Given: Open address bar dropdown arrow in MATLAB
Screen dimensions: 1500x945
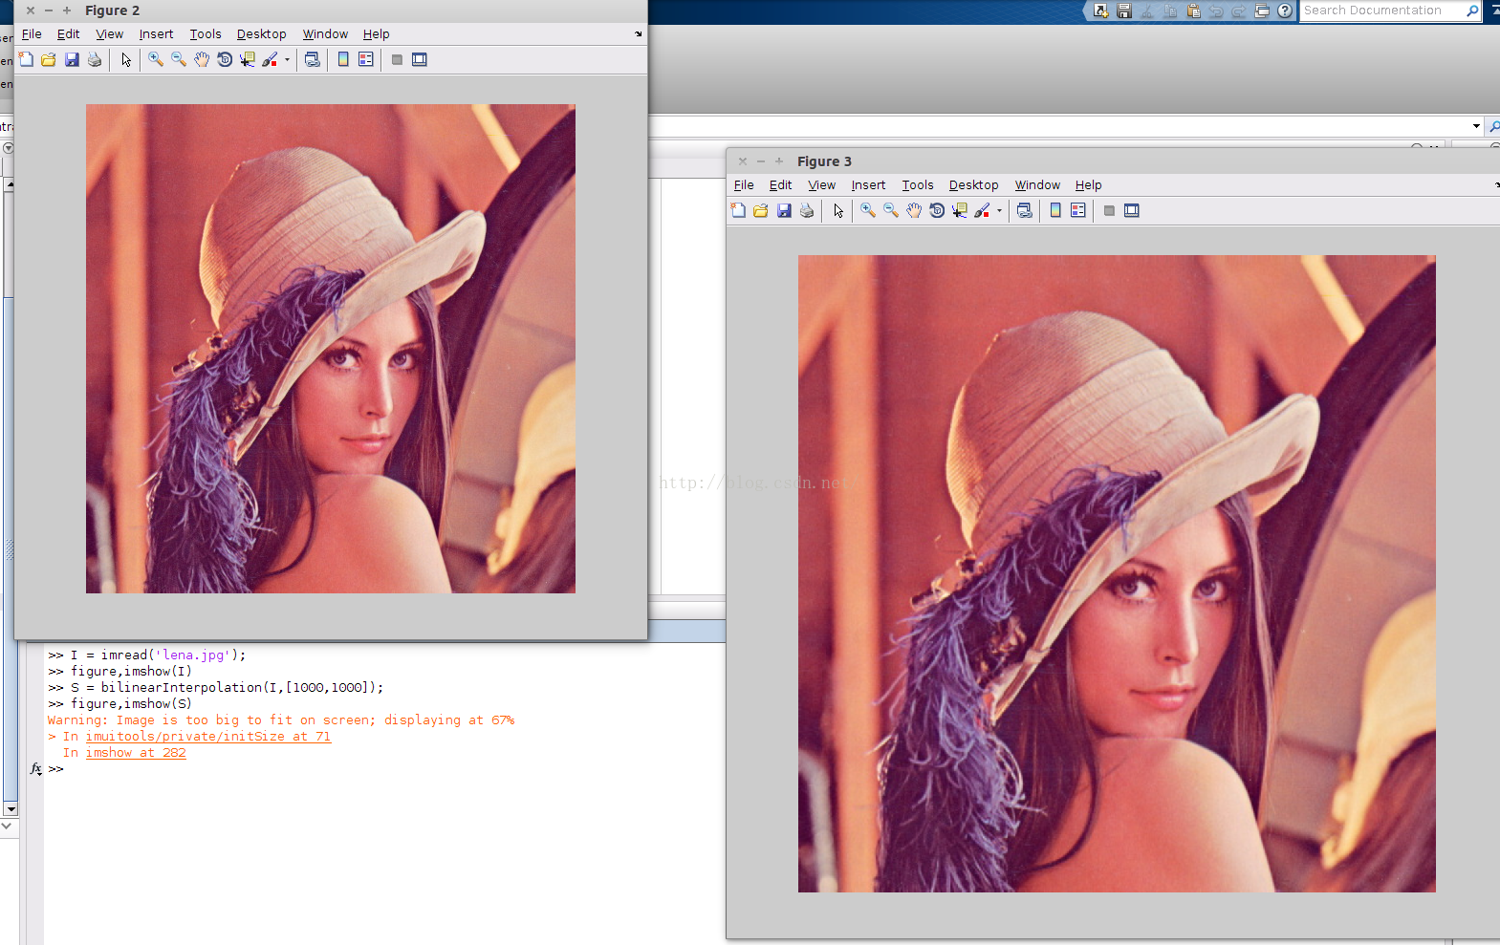Looking at the screenshot, I should (x=1476, y=126).
